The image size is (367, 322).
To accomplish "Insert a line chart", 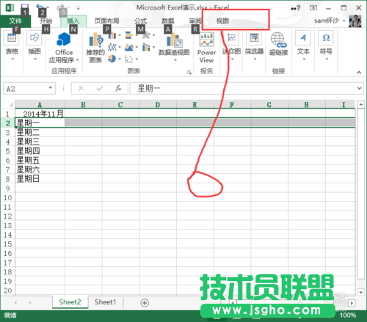I will click(x=112, y=47).
